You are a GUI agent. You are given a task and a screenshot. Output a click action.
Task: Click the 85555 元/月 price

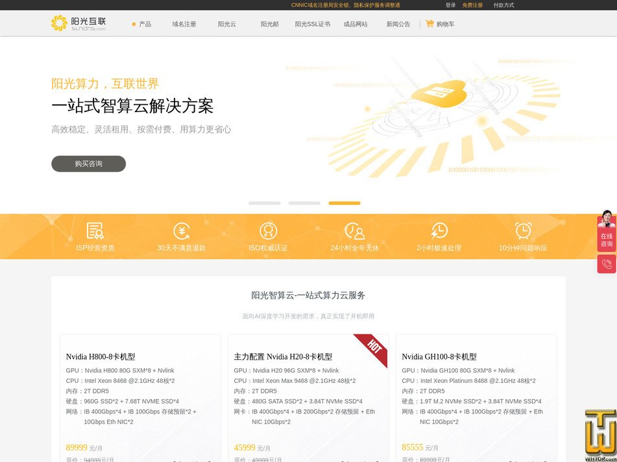tap(420, 448)
